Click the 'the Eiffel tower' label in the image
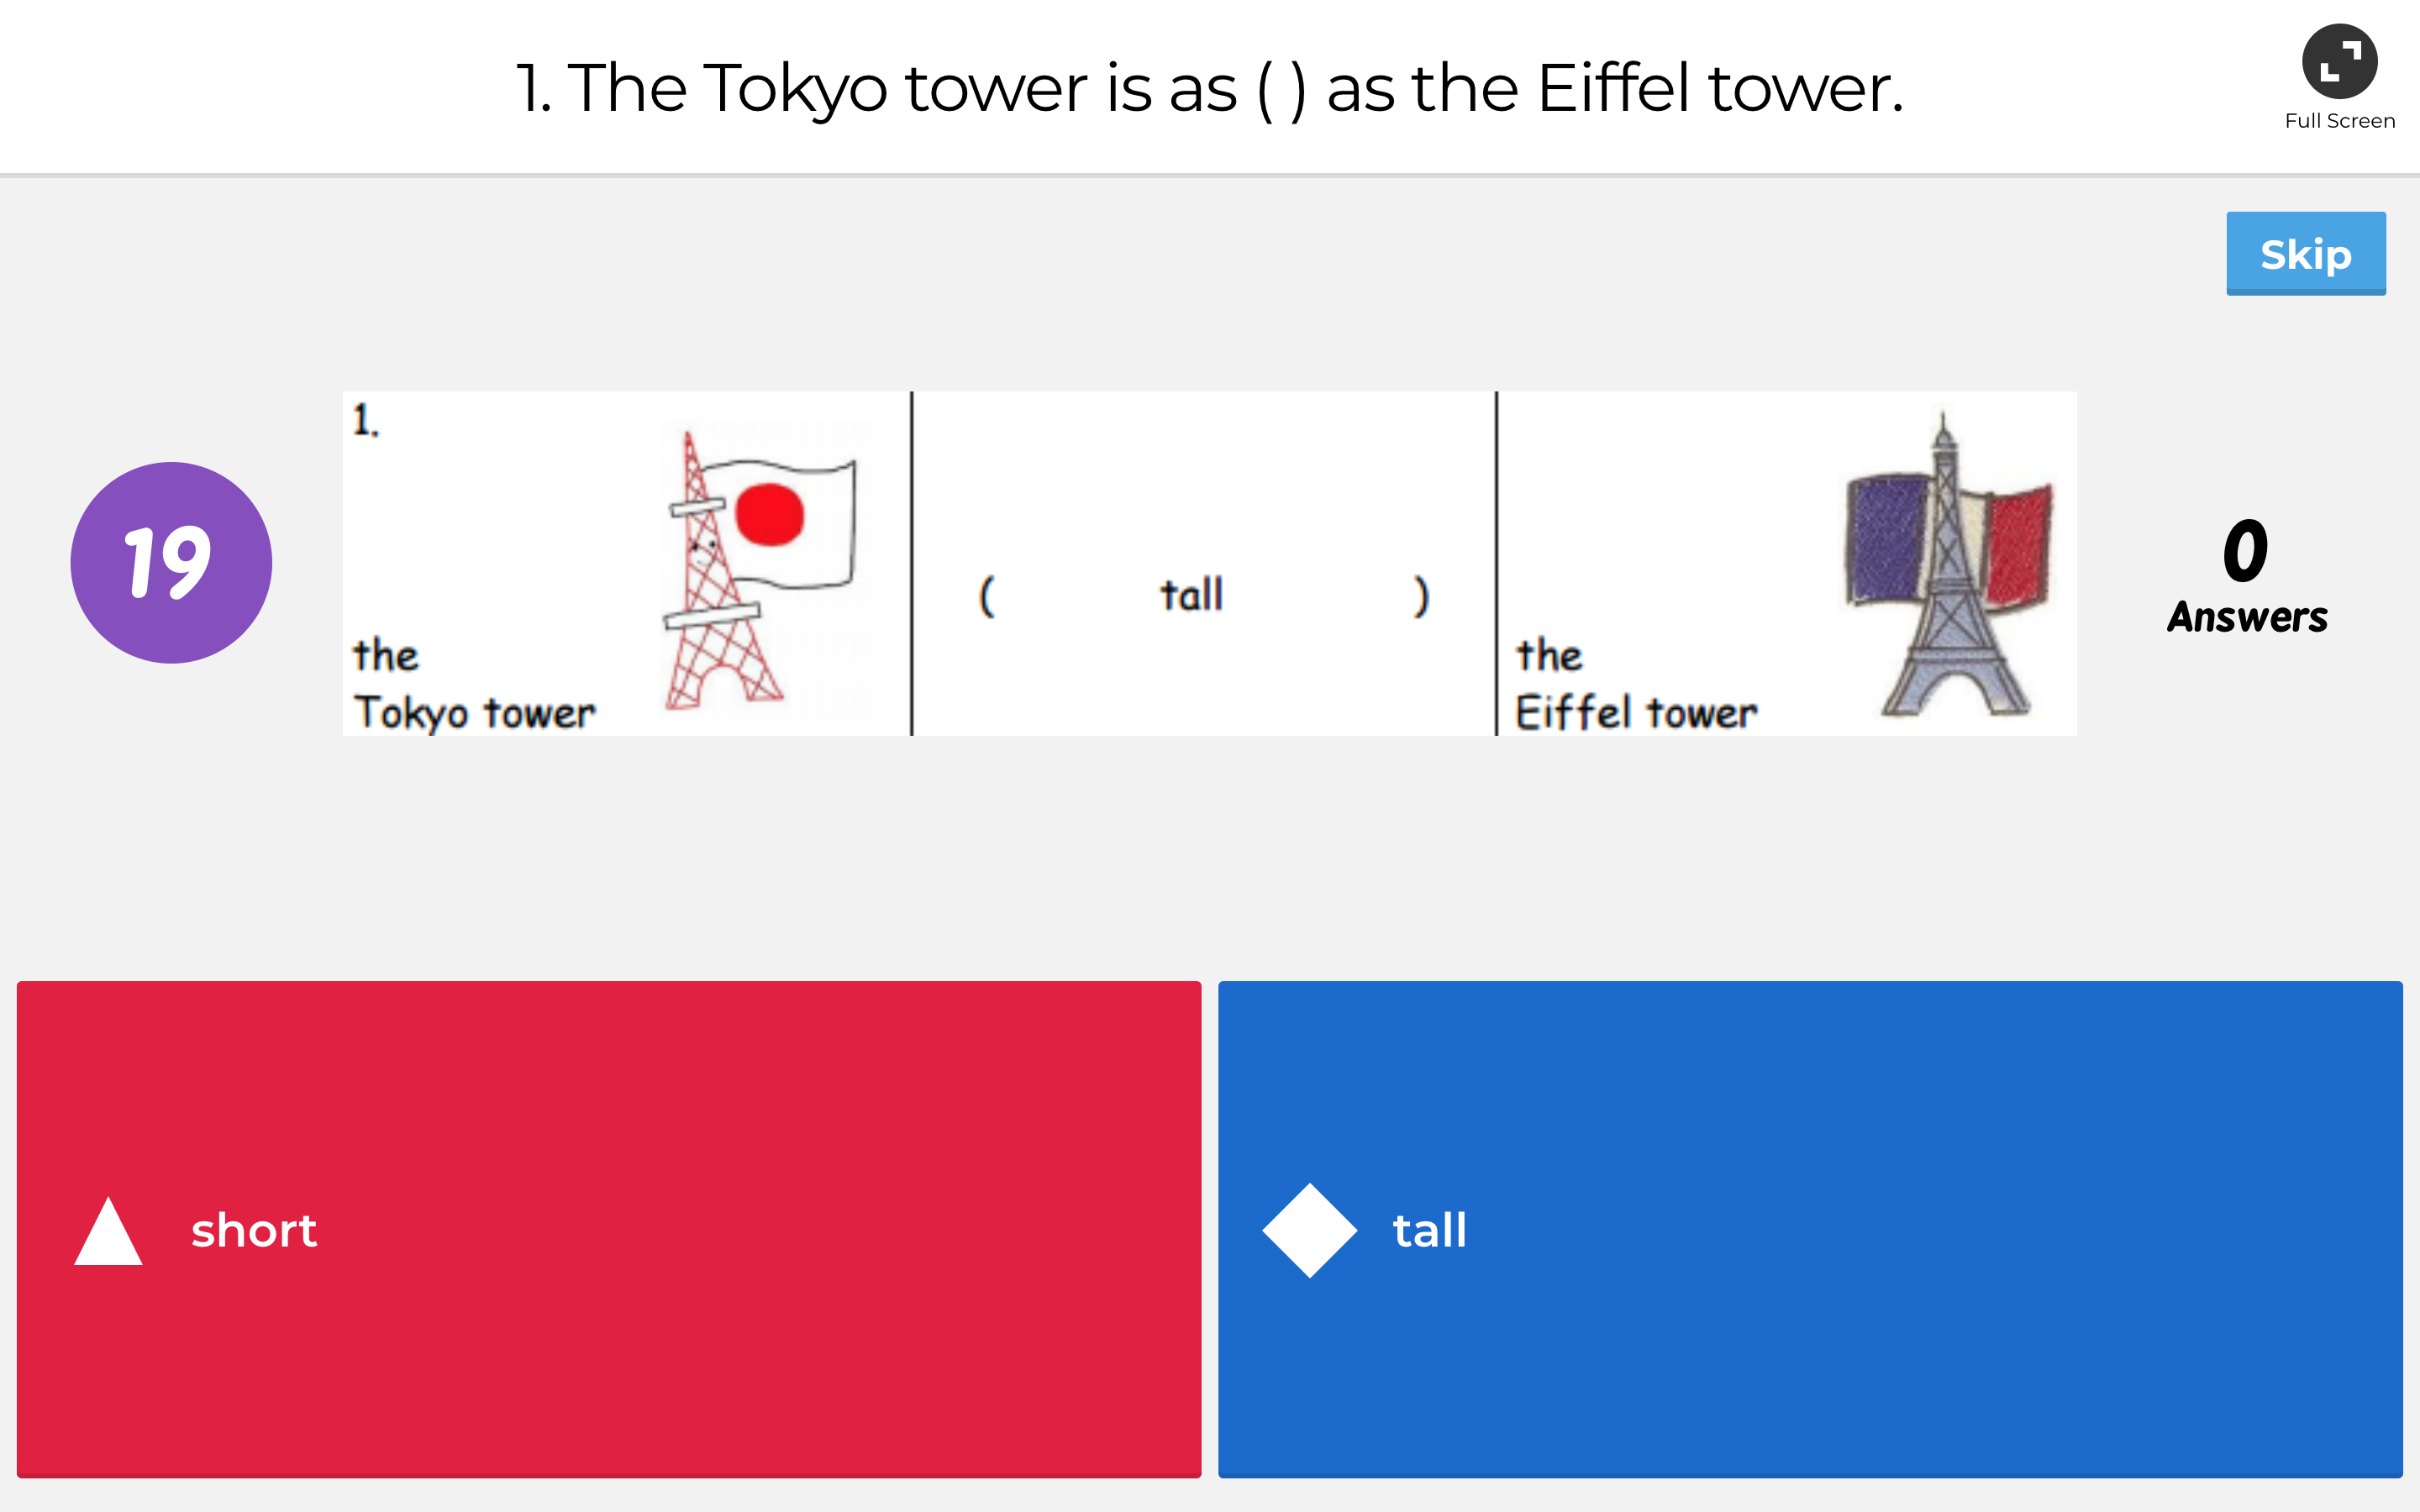2420x1512 pixels. [x=1635, y=685]
